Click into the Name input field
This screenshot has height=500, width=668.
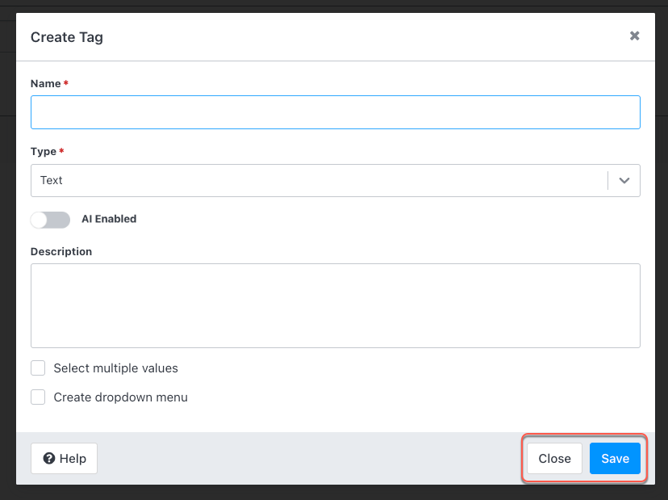tap(336, 112)
